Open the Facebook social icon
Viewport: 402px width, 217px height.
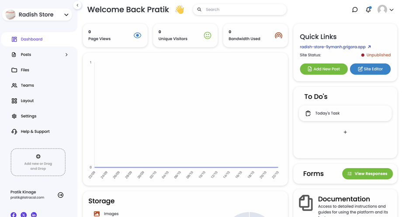point(14,215)
